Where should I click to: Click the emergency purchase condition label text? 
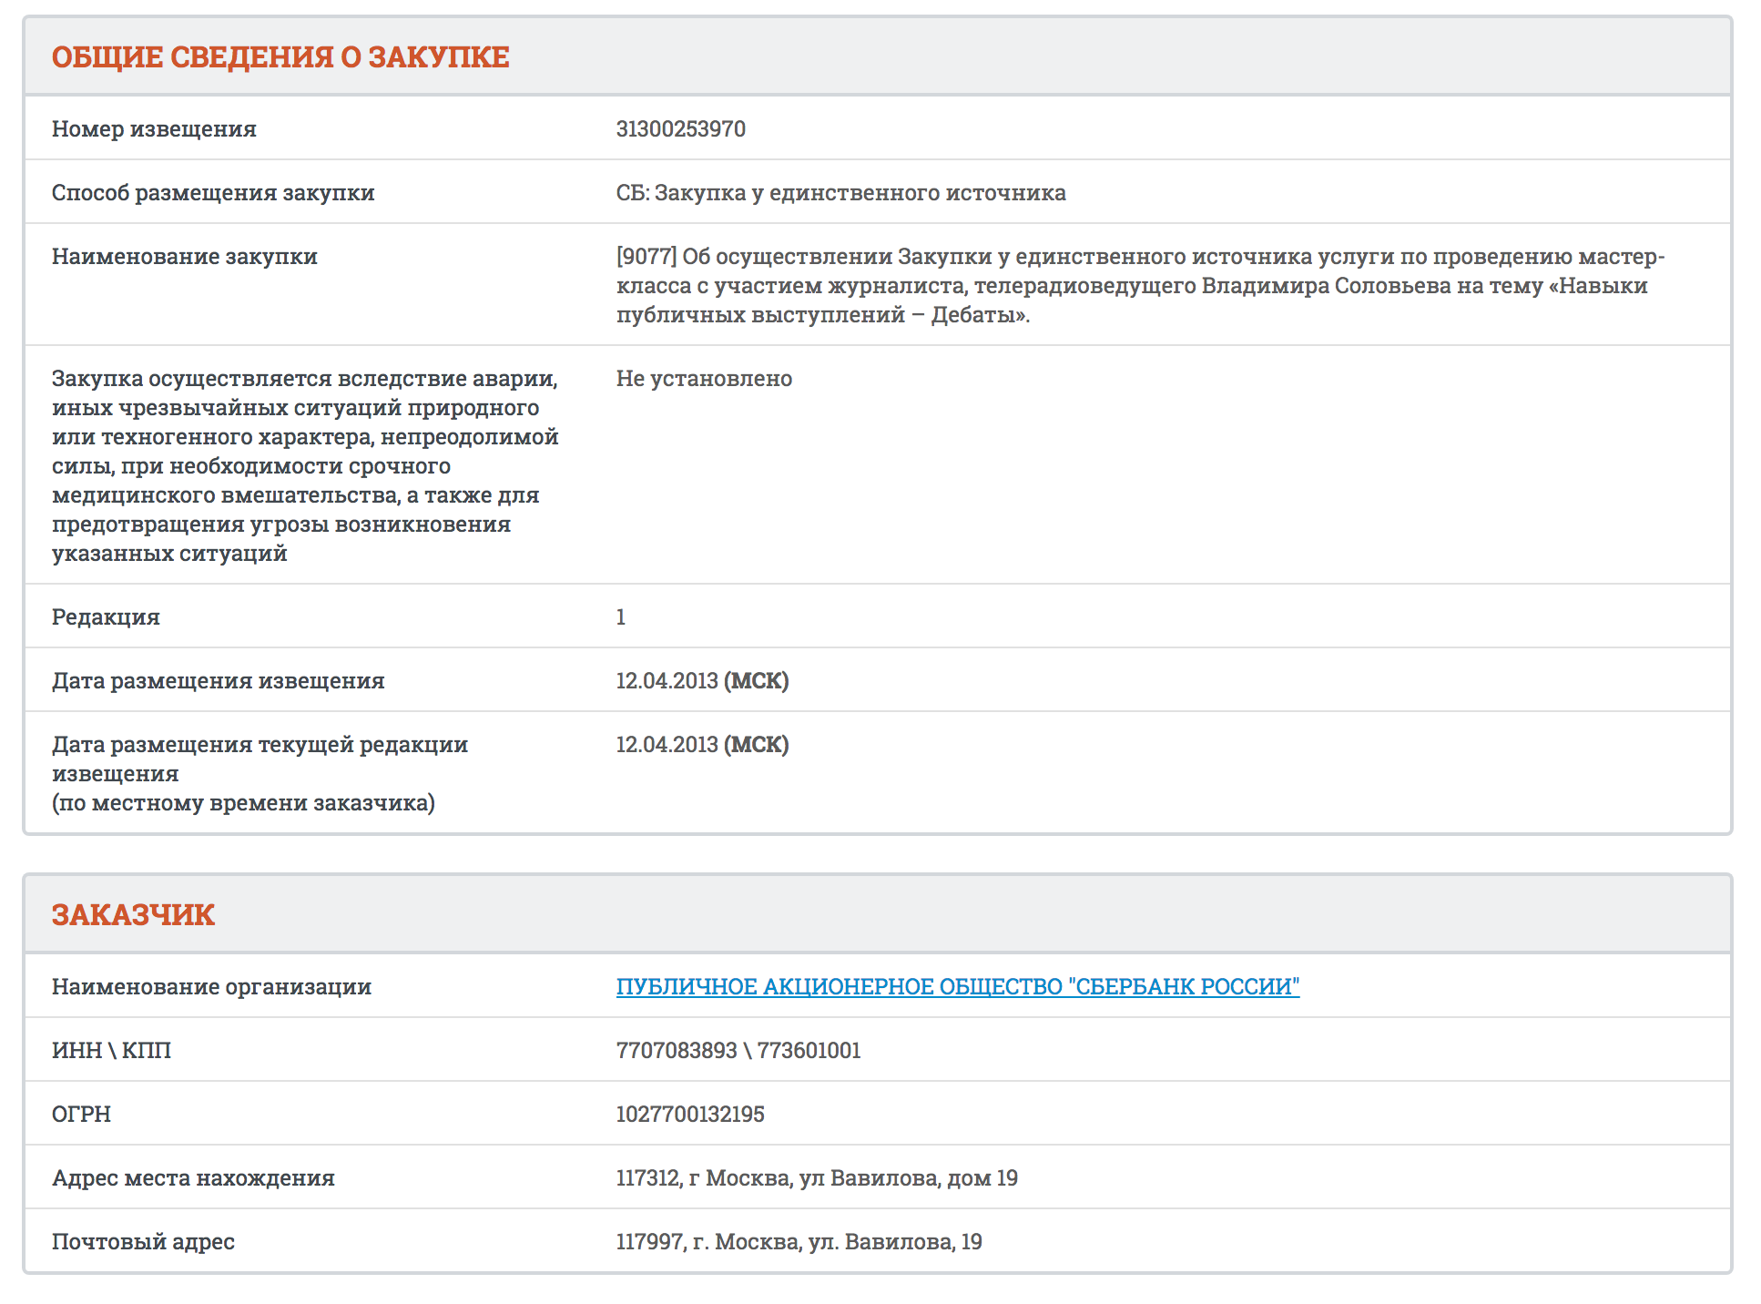click(305, 465)
